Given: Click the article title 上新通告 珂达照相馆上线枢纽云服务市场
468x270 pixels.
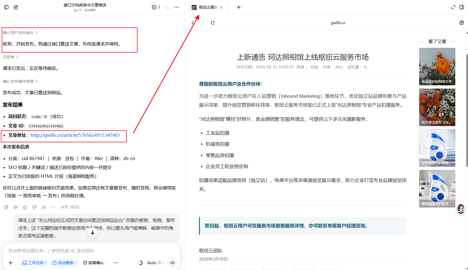Looking at the screenshot, I should pos(302,57).
